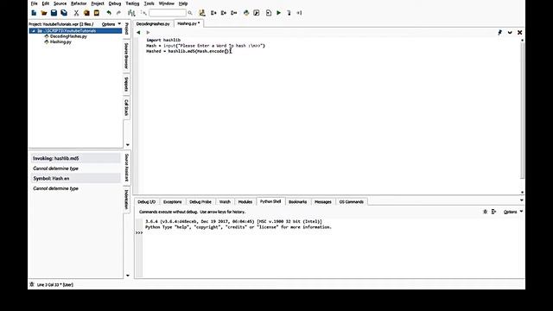The height and width of the screenshot is (311, 553).
Task: Open the arrow menu under the left side tabs
Action: pyautogui.click(x=127, y=145)
